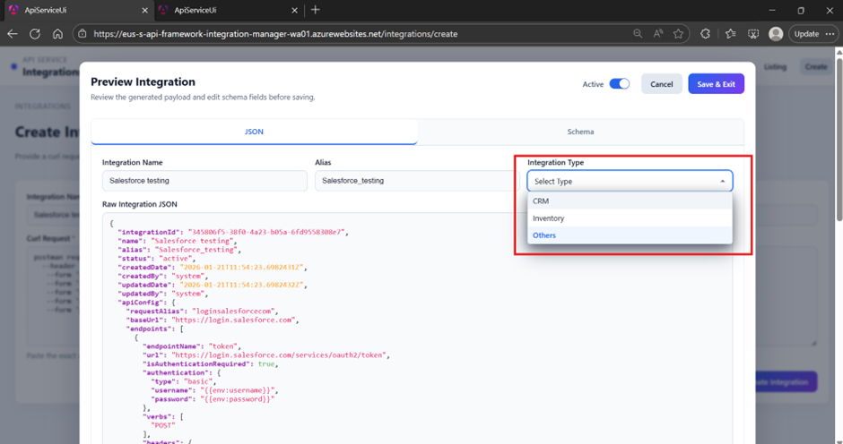Go back with the browser back arrow
This screenshot has width=843, height=444.
click(13, 34)
